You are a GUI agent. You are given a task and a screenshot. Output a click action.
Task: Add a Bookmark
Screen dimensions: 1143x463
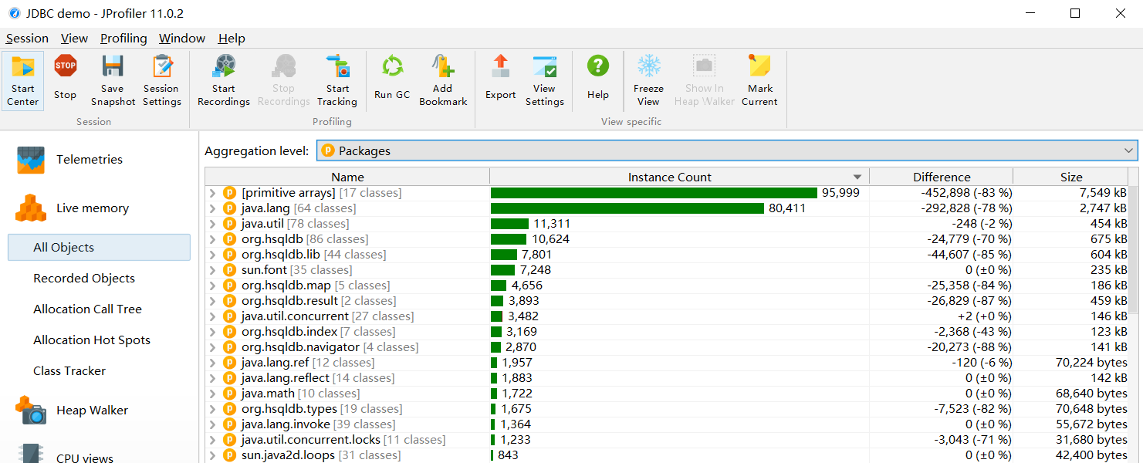[443, 81]
